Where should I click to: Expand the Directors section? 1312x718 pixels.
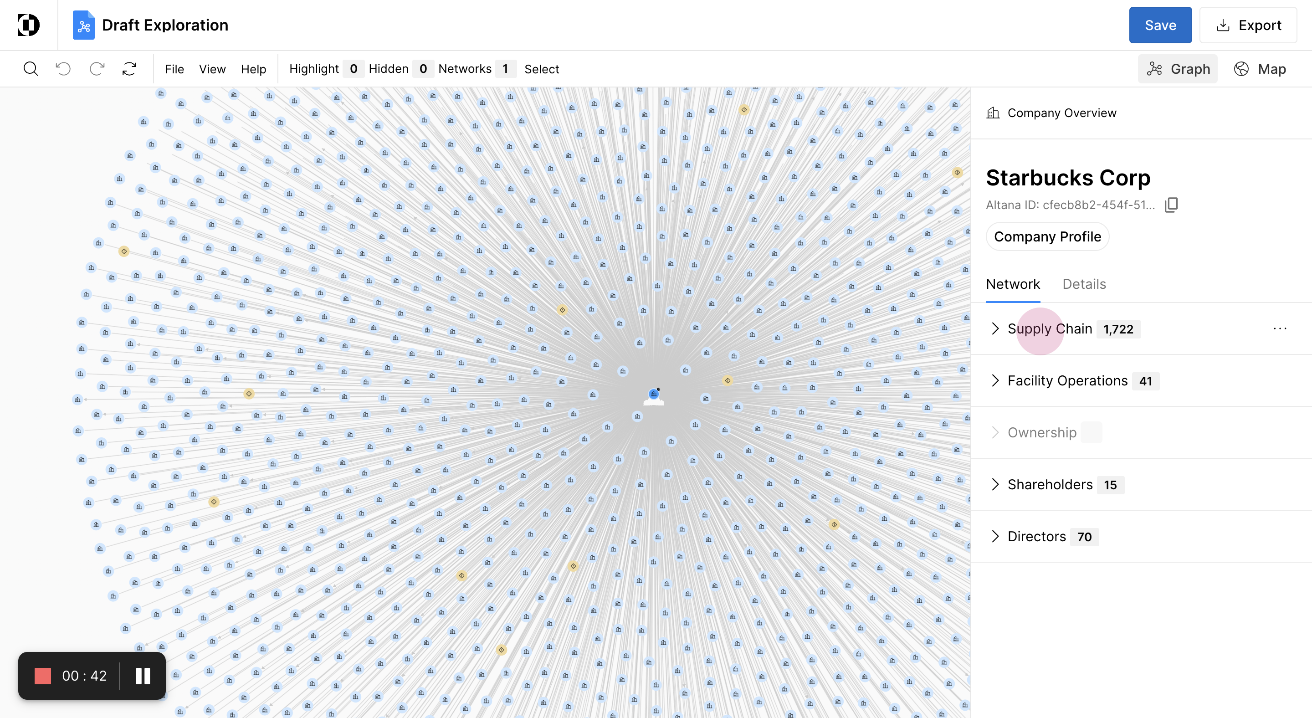tap(995, 536)
